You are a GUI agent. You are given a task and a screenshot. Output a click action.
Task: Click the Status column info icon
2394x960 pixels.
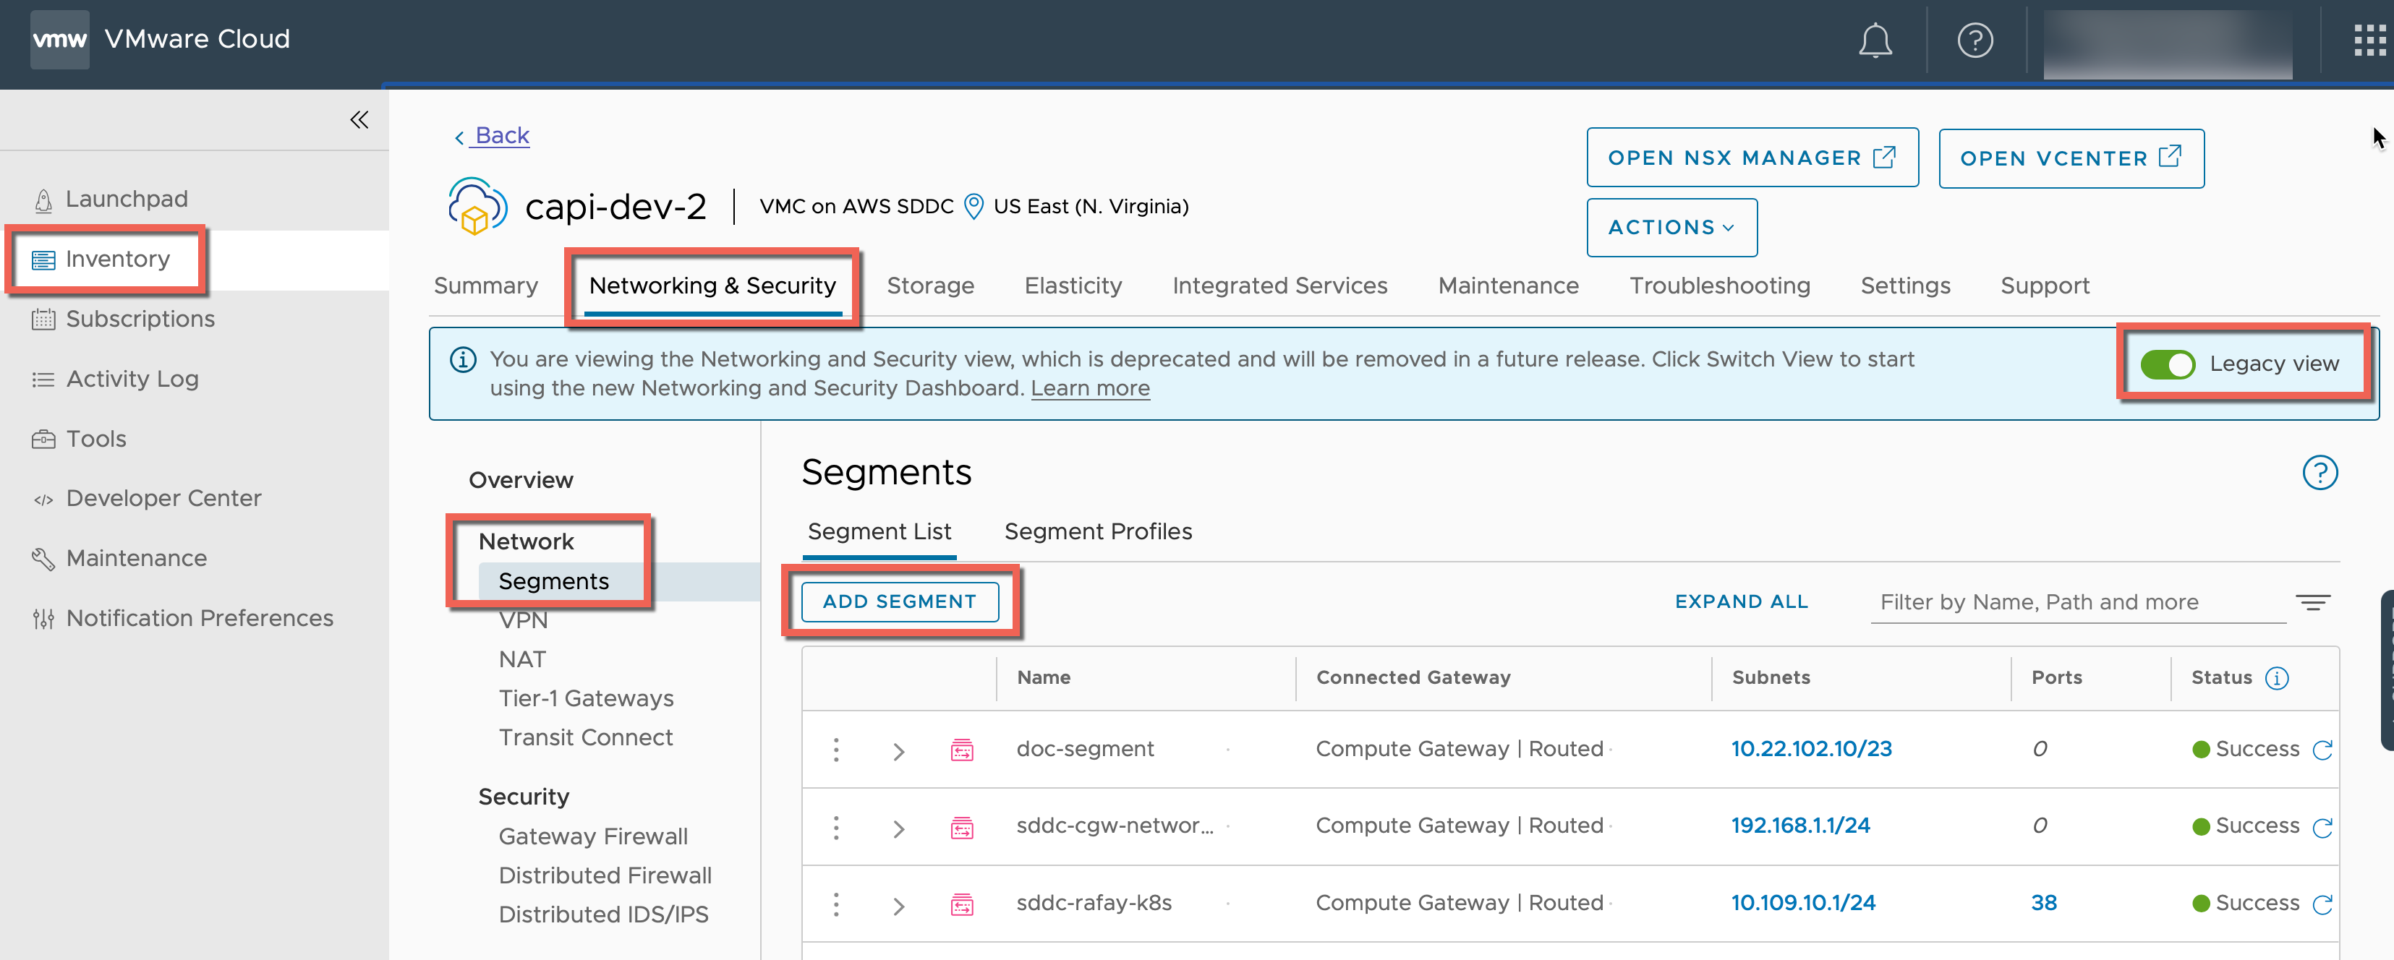pos(2276,679)
